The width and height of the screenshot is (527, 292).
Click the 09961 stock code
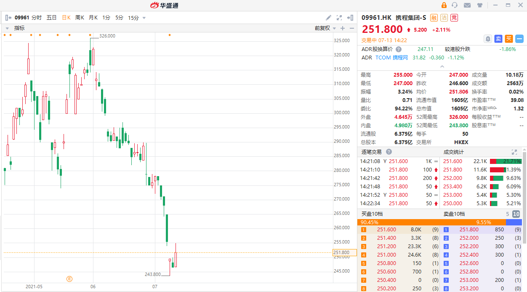pyautogui.click(x=22, y=18)
